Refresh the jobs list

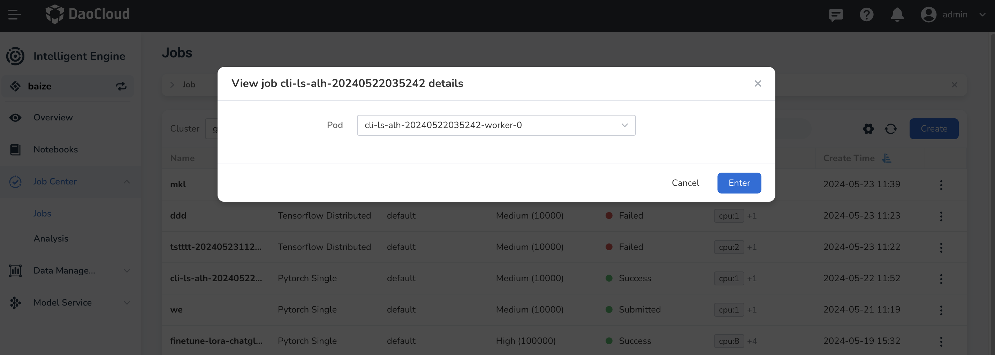click(x=891, y=129)
